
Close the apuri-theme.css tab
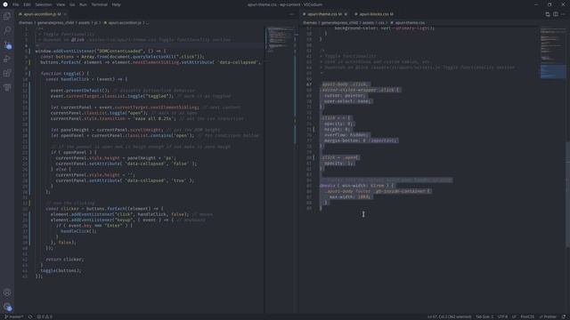[346, 14]
